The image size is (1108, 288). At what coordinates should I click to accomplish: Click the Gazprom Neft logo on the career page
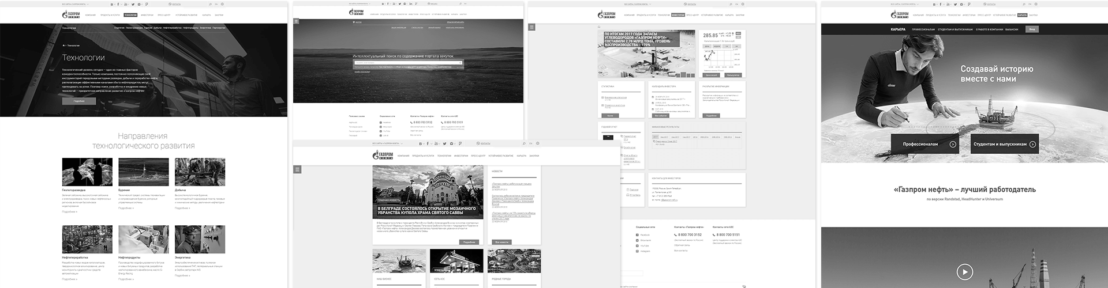[900, 15]
